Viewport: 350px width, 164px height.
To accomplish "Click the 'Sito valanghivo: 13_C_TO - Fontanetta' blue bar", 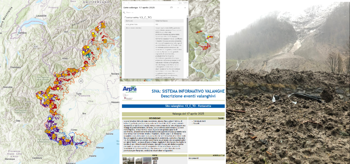I will pos(173,106).
